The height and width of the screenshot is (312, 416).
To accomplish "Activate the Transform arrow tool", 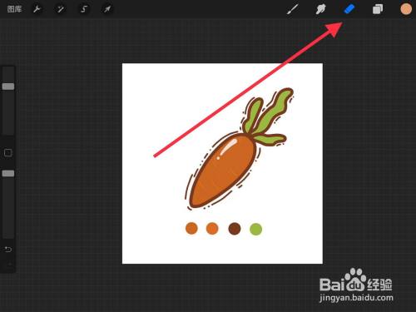I will coord(107,9).
